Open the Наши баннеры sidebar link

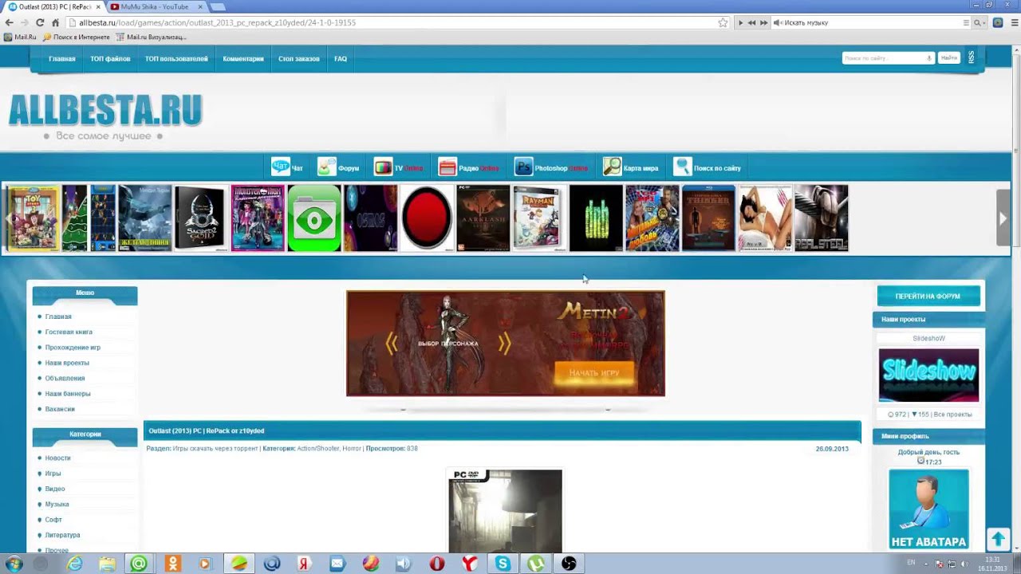pos(68,393)
